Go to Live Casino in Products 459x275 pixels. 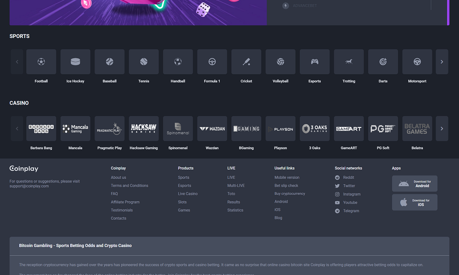tap(188, 194)
